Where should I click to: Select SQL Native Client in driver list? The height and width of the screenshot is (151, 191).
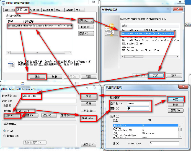tap(132, 44)
